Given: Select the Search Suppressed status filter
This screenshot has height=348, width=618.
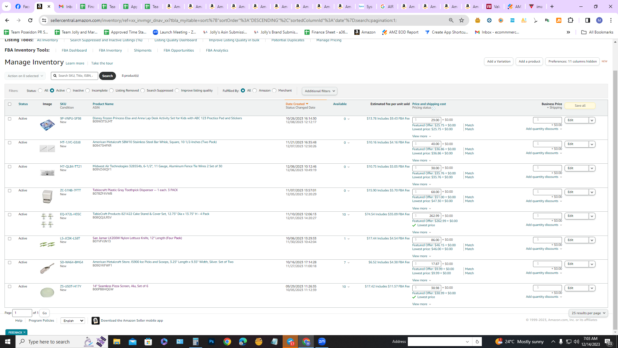Looking at the screenshot, I should (143, 91).
